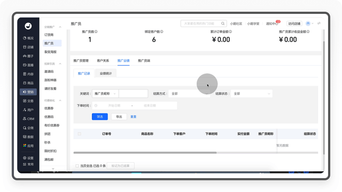Click the 开始日期 start date field
342x192 pixels.
tap(114, 106)
